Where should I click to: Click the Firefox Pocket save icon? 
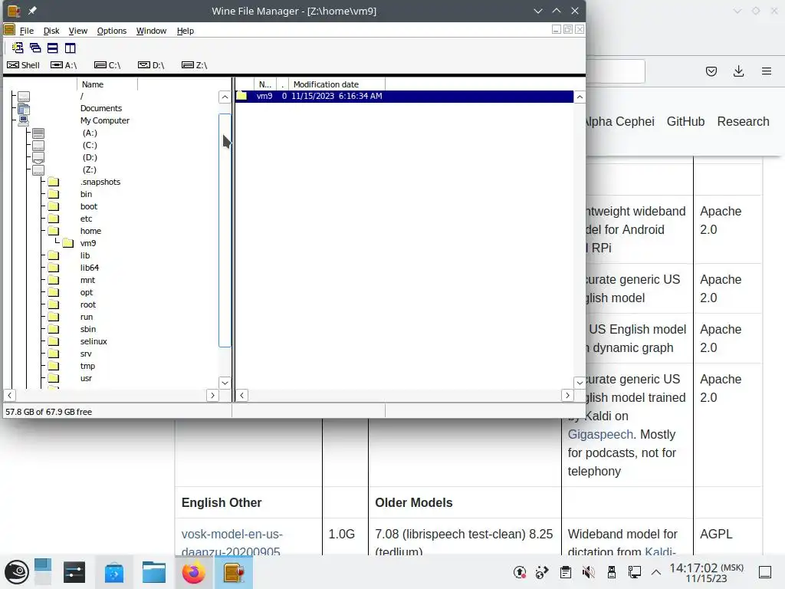point(711,71)
